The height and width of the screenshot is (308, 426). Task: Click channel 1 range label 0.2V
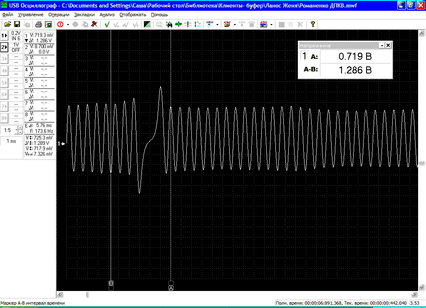click(16, 33)
